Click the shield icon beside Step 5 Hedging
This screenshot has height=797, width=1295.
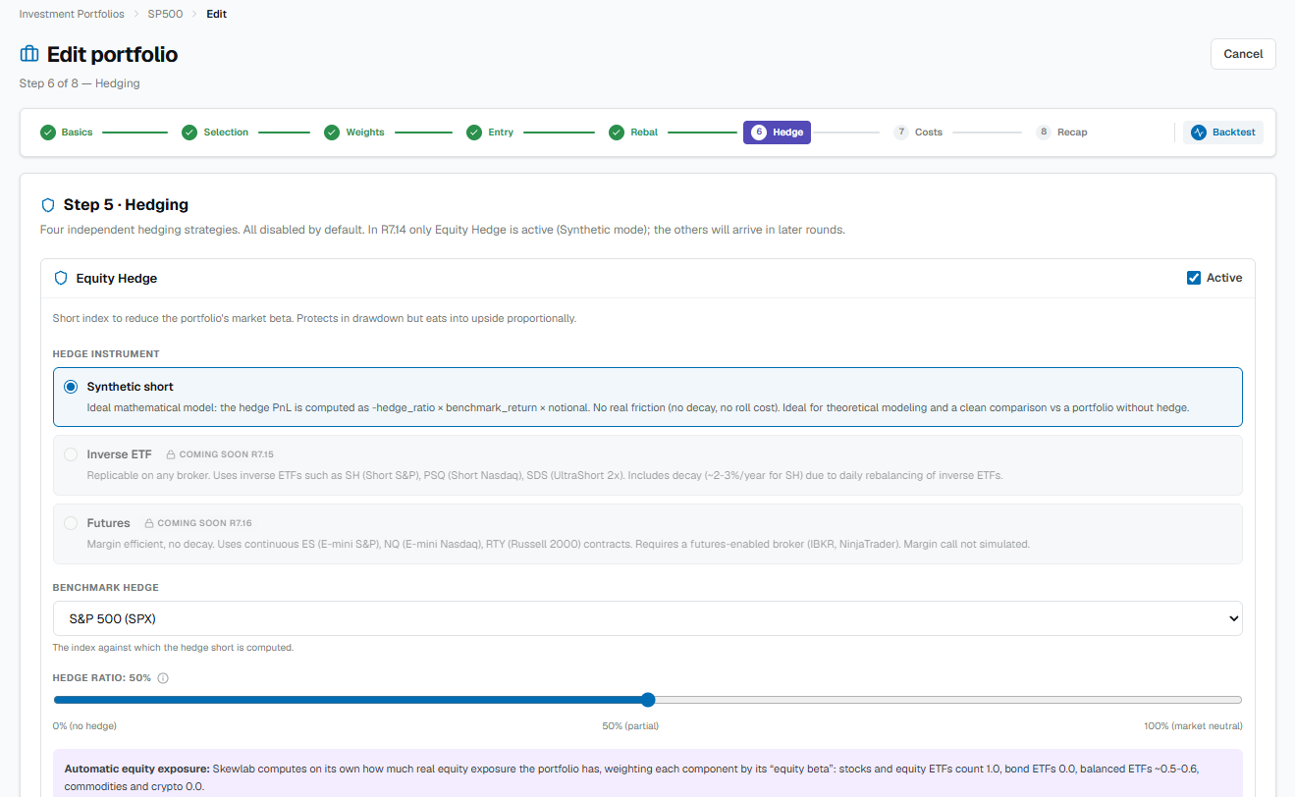[x=48, y=205]
